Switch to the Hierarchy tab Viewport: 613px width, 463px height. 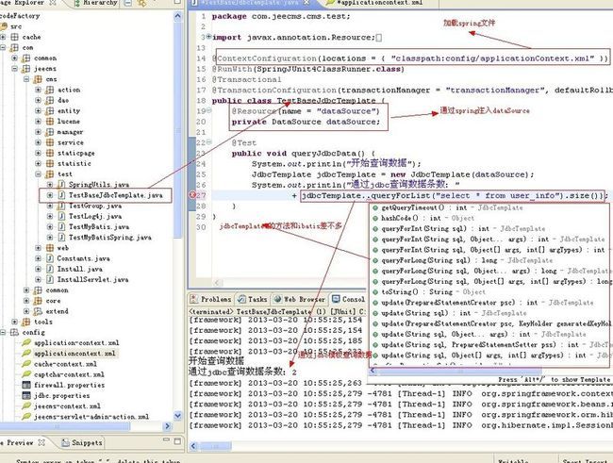[96, 3]
